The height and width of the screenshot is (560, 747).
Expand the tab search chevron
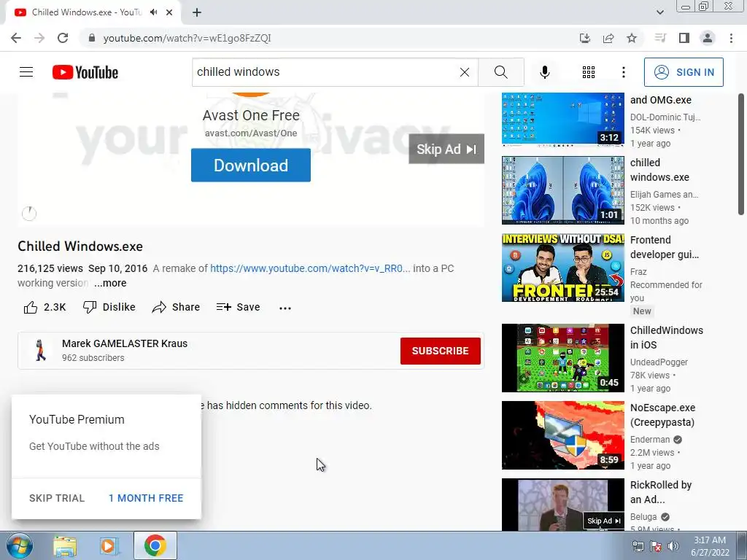point(659,12)
